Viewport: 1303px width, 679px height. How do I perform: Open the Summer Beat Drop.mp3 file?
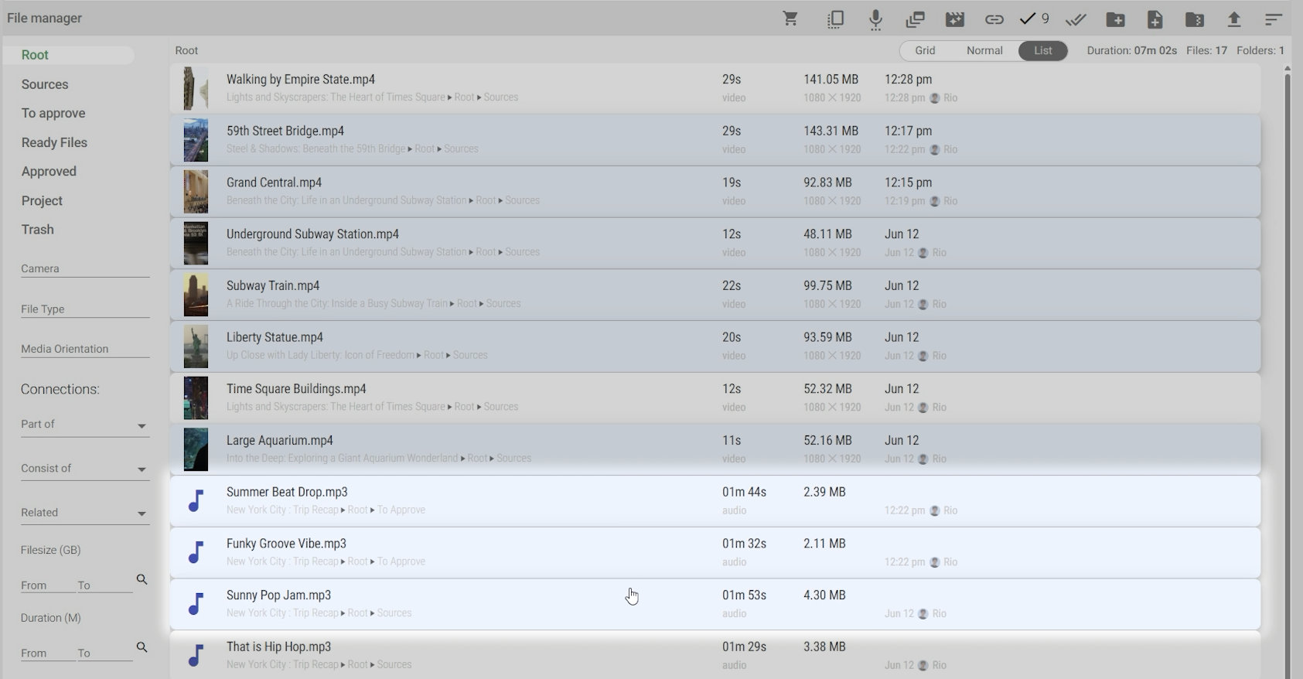pos(287,492)
